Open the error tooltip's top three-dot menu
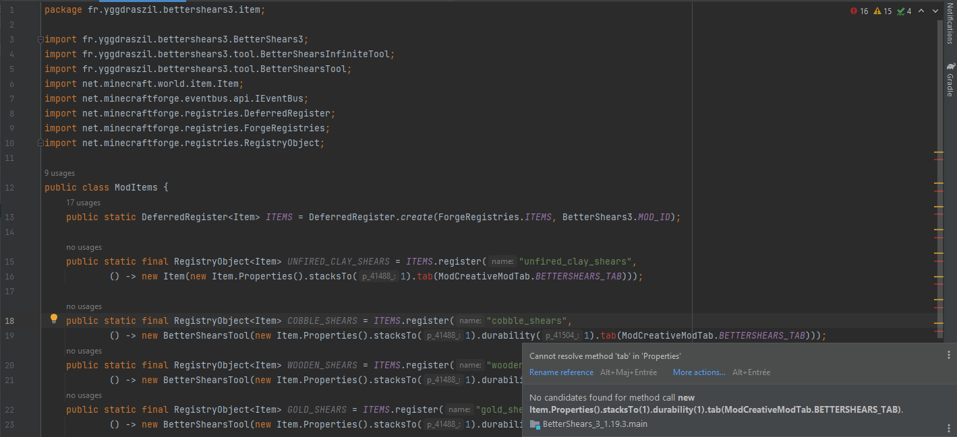 pos(949,356)
